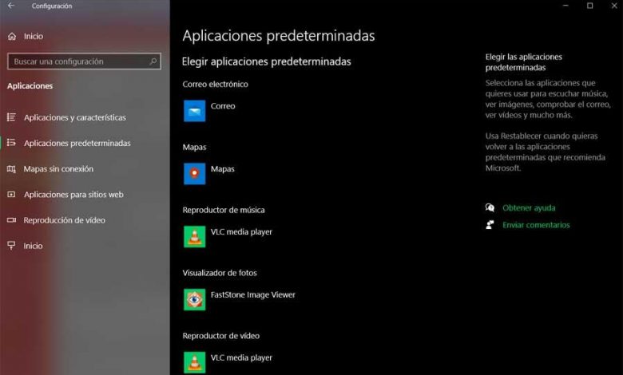Change video player labeled VLC media player

coord(241,357)
